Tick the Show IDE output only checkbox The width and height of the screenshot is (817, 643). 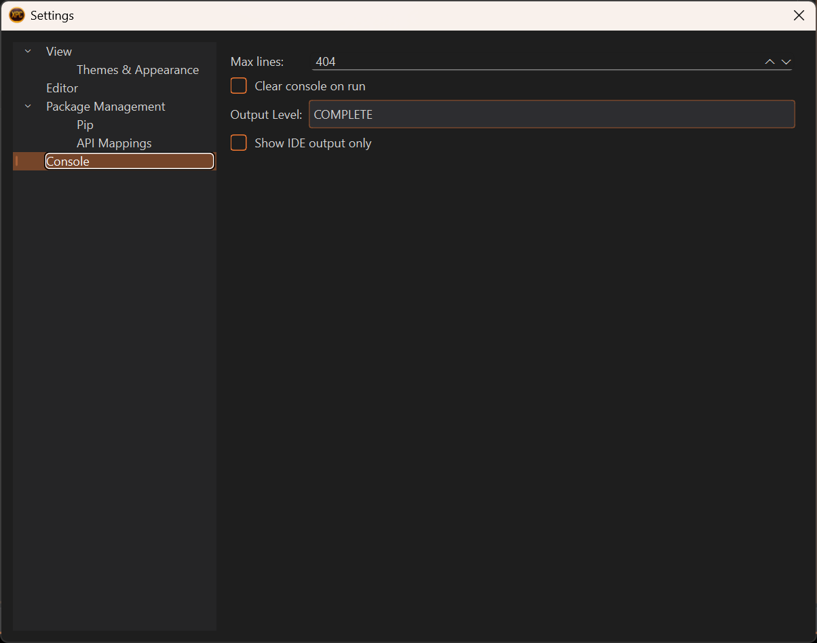[x=239, y=143]
